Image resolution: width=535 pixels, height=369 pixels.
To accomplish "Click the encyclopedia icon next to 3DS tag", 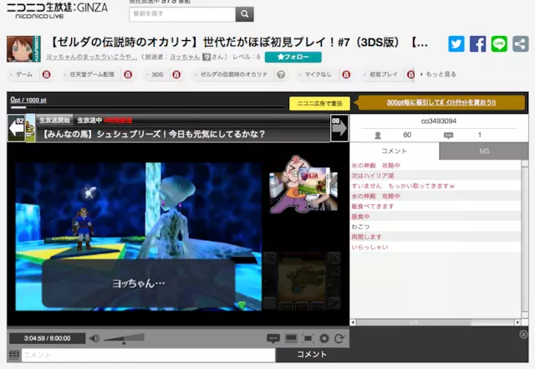I will (x=176, y=74).
